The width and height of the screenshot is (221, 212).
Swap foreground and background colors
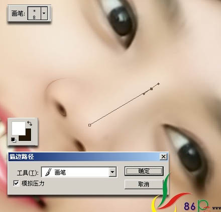[30, 123]
